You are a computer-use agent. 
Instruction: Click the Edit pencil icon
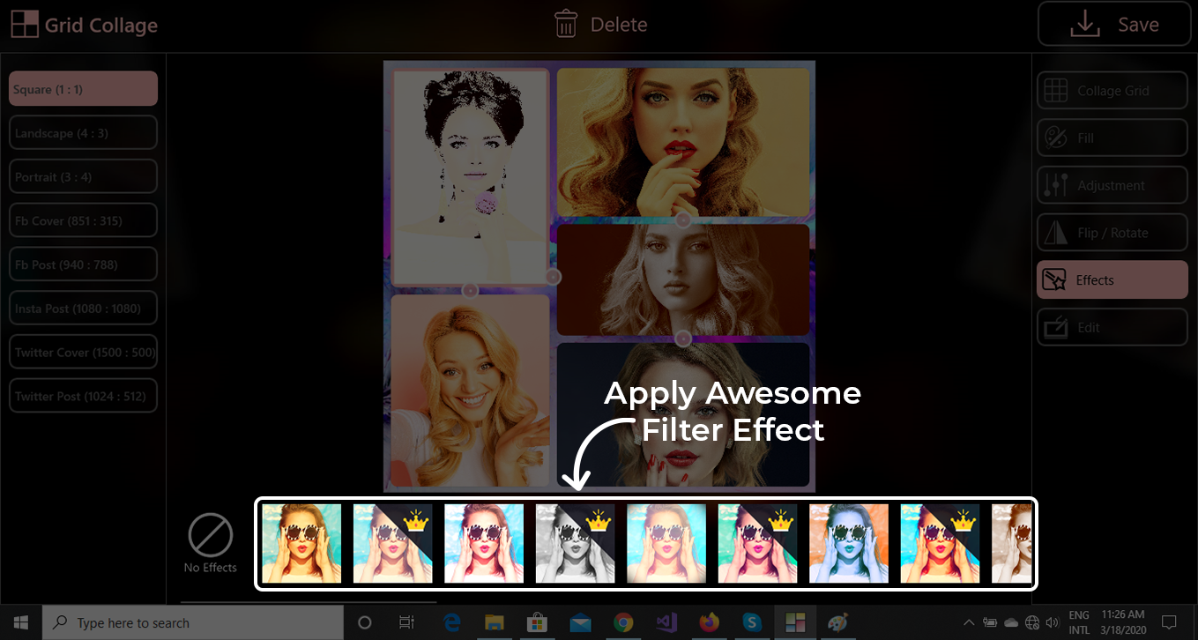[1055, 327]
